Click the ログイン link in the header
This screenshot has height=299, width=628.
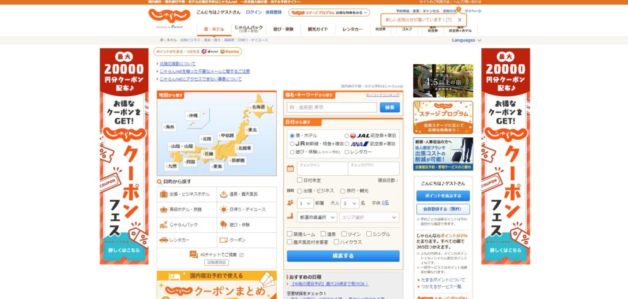[253, 12]
